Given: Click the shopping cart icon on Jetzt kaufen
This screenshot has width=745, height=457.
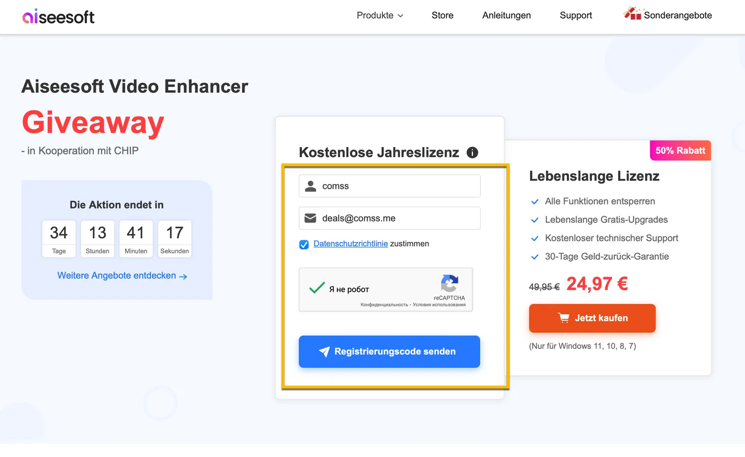Looking at the screenshot, I should [564, 318].
